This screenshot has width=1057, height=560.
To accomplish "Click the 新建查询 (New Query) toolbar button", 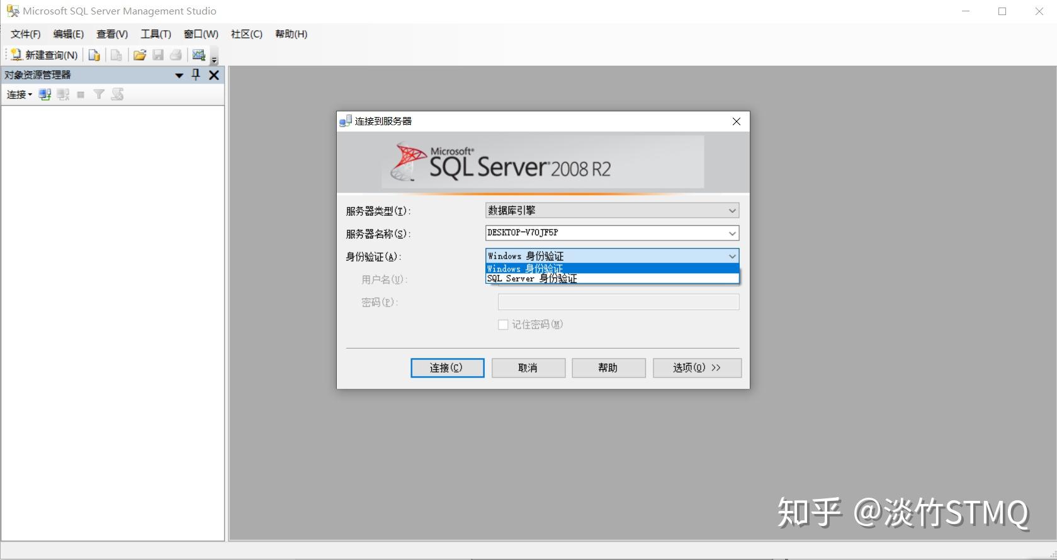I will point(44,55).
